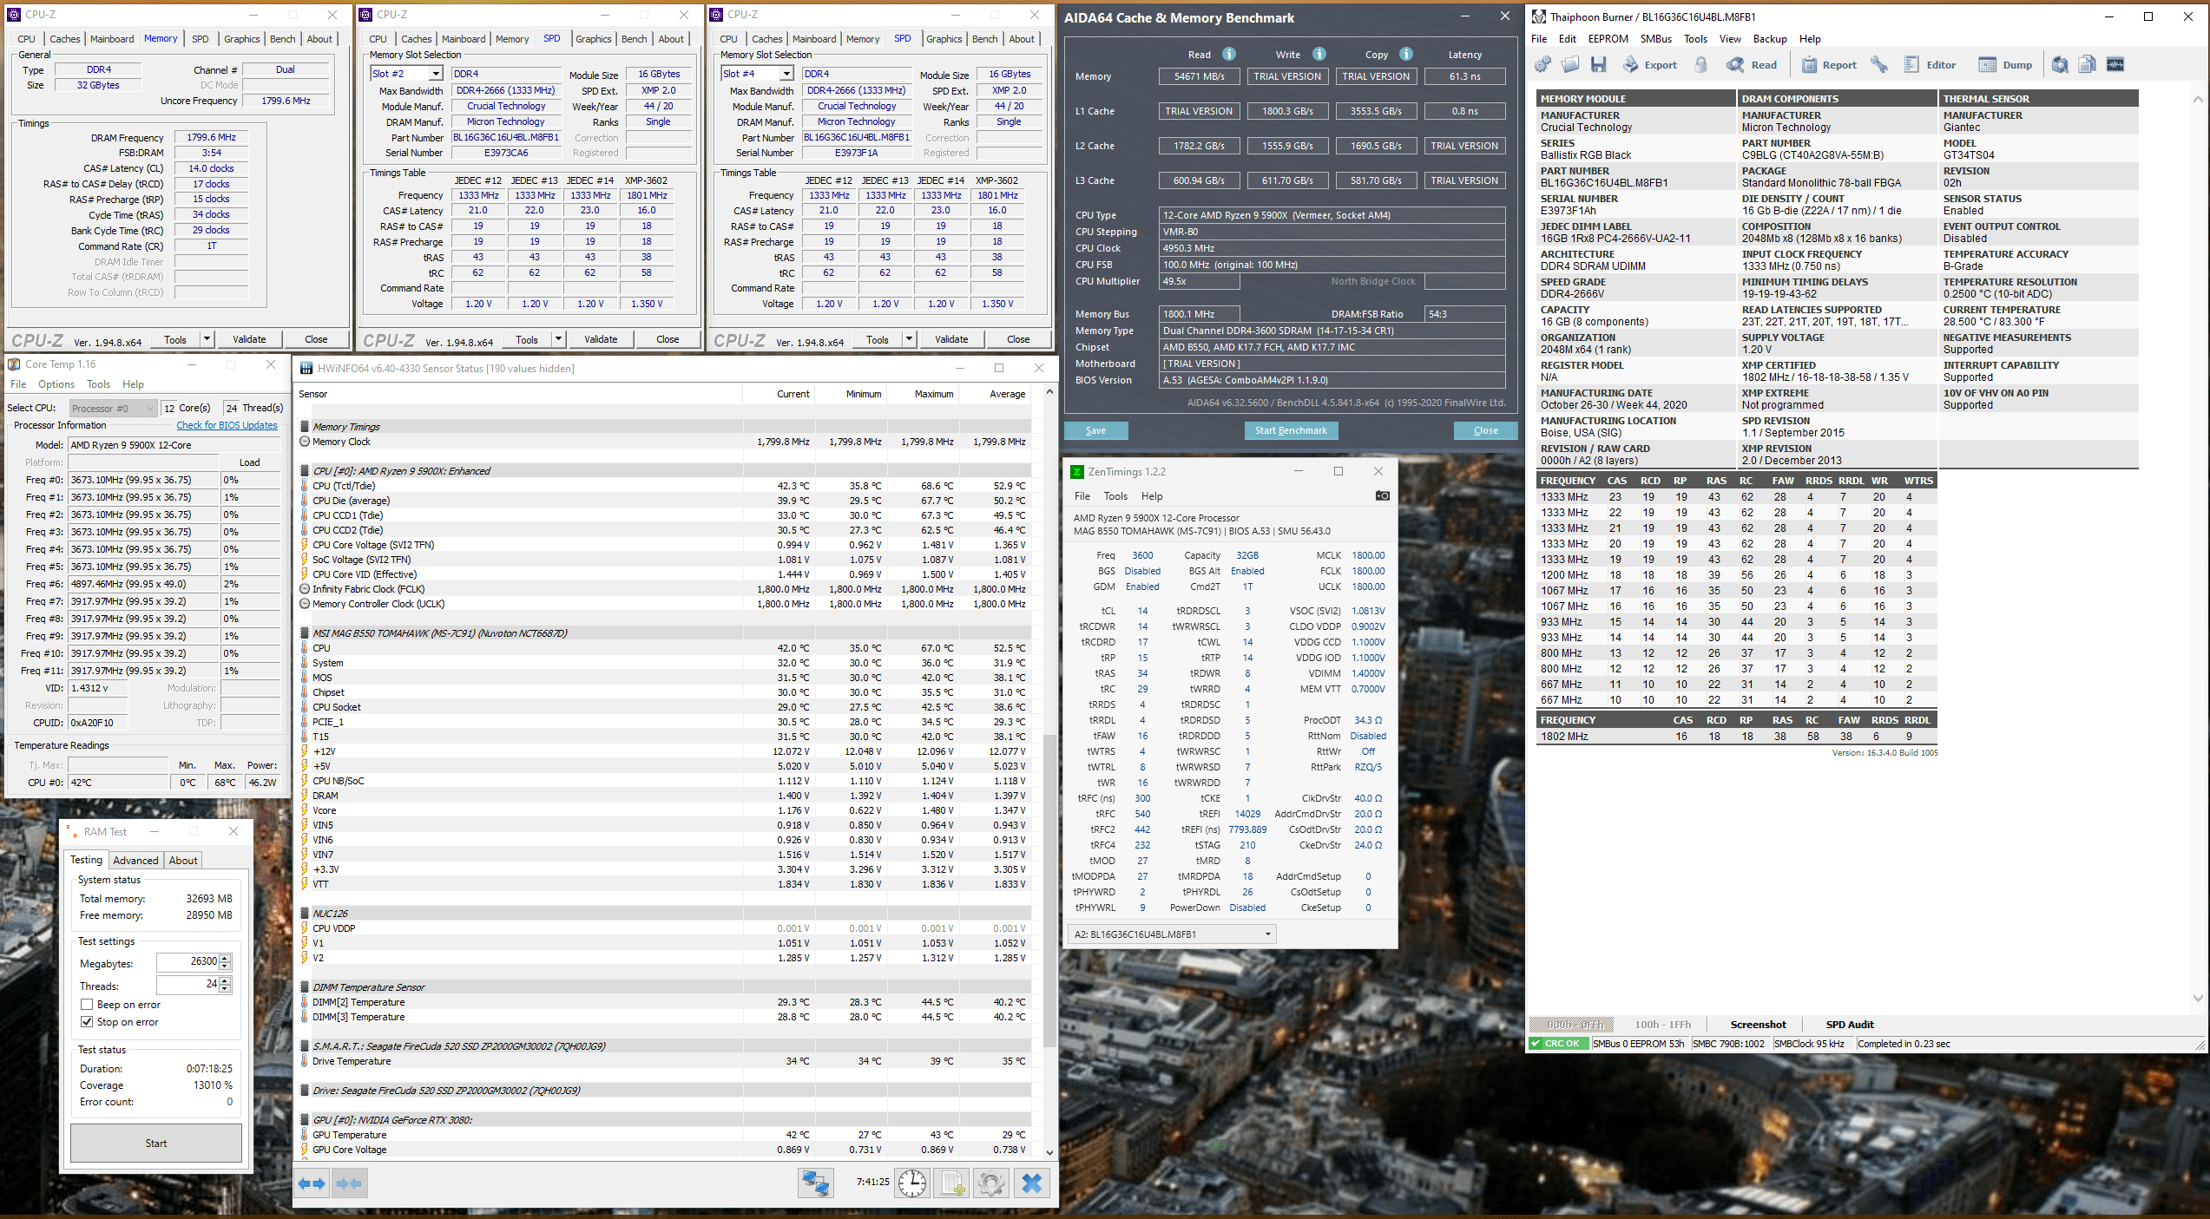Open the Thaiphoon Burner EEPROM menu
Viewport: 2210px width, 1219px height.
(1608, 39)
